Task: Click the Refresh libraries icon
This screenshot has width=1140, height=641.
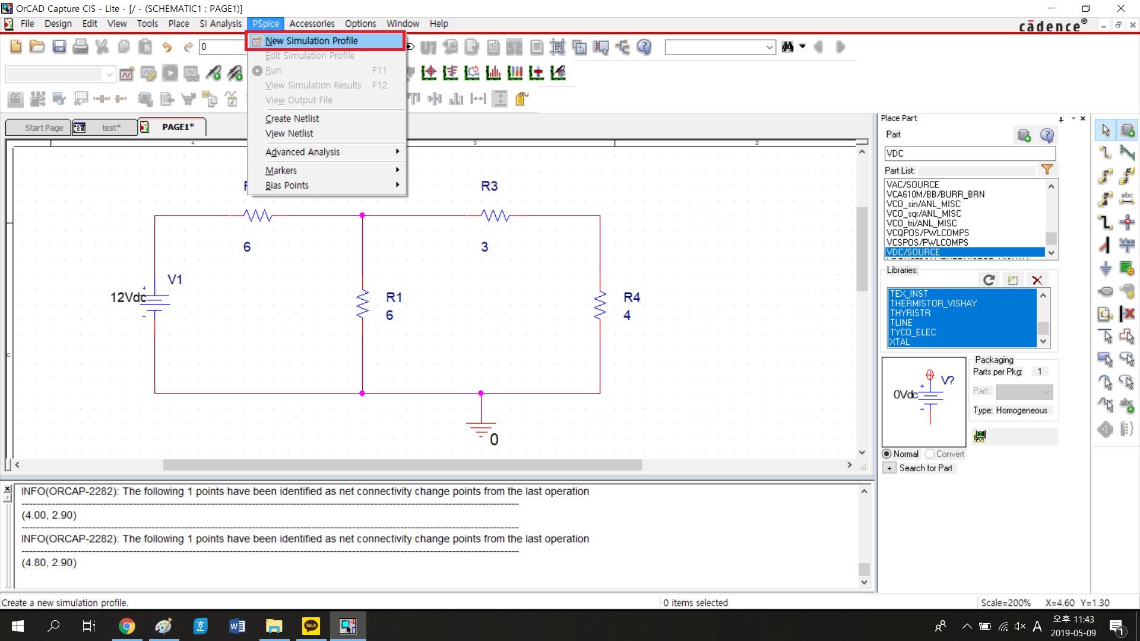Action: point(989,280)
